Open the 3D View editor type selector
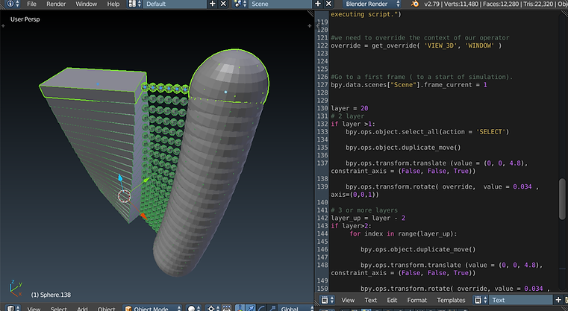This screenshot has height=311, width=568. (x=13, y=309)
